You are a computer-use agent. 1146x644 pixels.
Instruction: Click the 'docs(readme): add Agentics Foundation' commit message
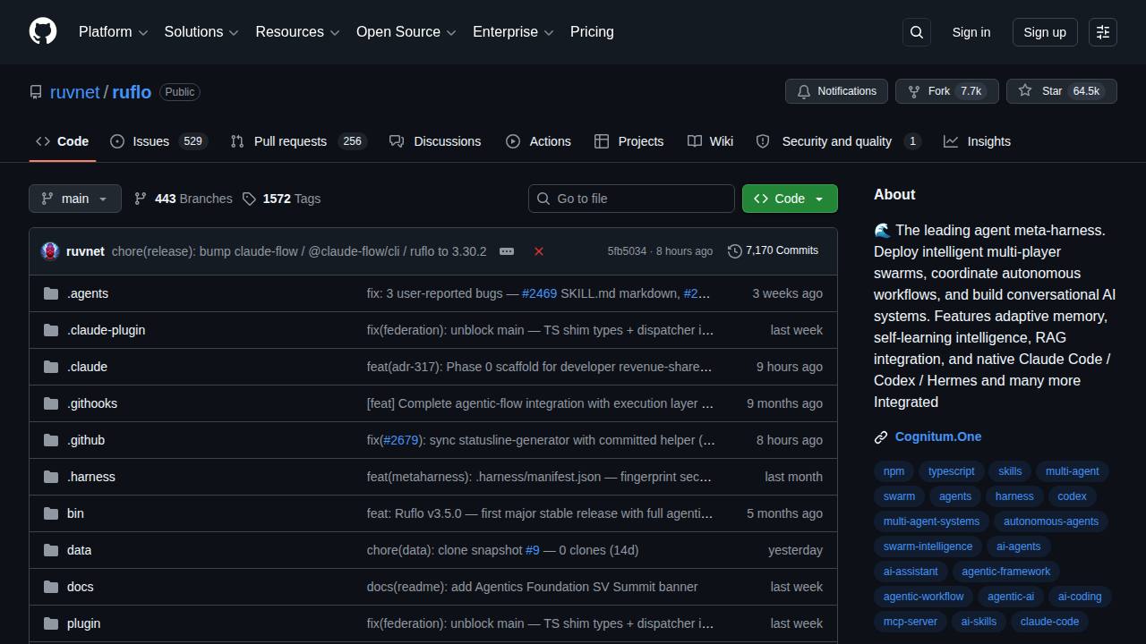[x=532, y=587]
